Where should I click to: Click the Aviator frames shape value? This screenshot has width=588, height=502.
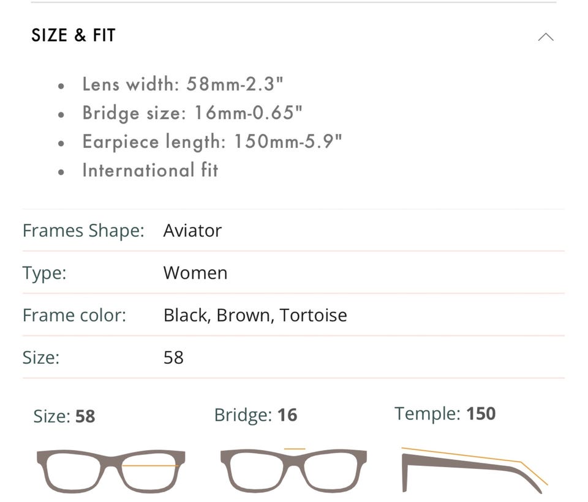192,231
